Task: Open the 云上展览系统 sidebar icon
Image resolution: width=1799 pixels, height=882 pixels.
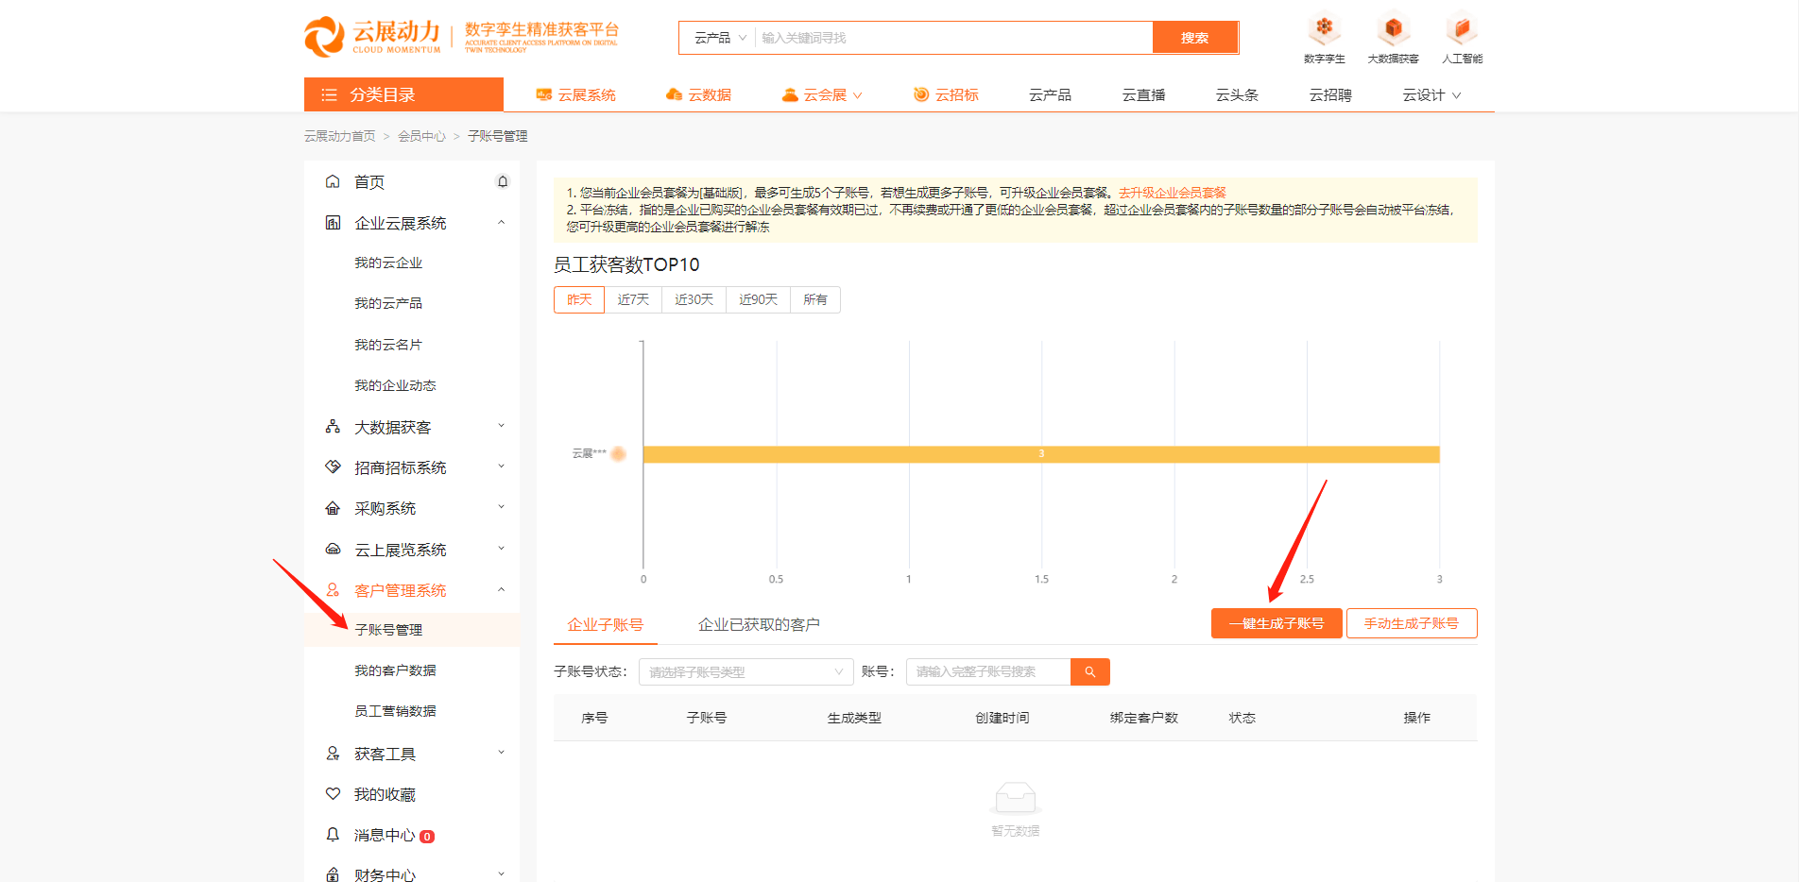Action: click(x=333, y=548)
